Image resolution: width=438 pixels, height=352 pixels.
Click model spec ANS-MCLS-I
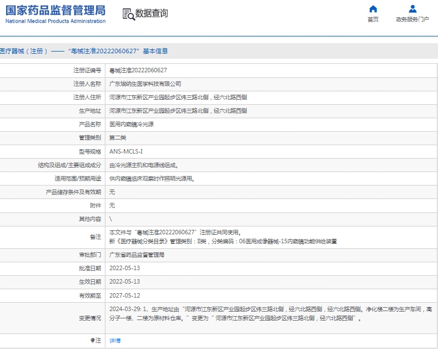point(126,151)
